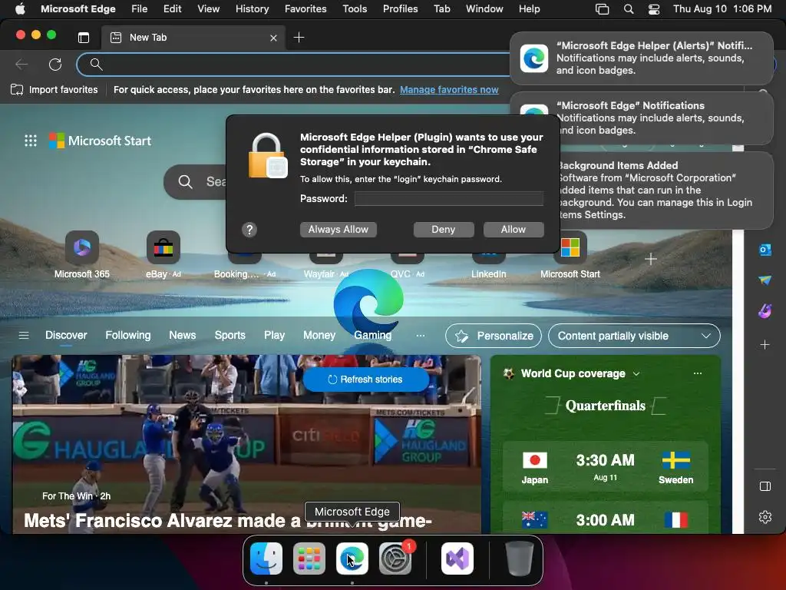Open the Microsoft 365 quick link
The width and height of the screenshot is (786, 590).
click(x=82, y=255)
